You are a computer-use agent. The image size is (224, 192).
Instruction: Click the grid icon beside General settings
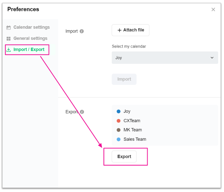tap(8, 39)
